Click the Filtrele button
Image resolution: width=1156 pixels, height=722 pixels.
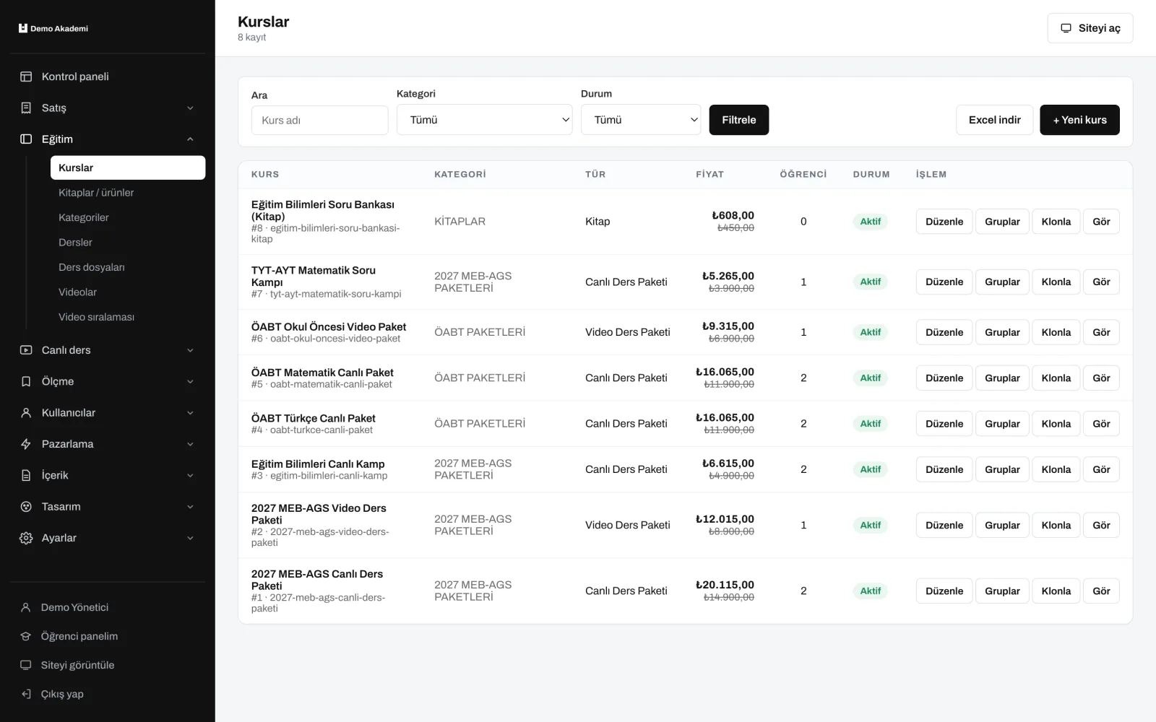tap(738, 120)
